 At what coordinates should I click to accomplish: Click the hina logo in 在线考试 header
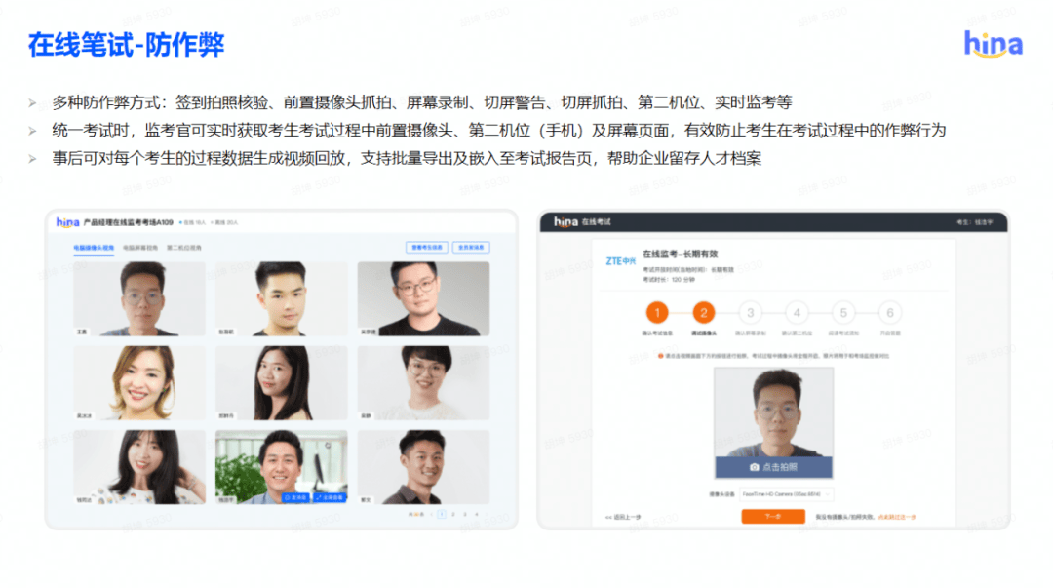pyautogui.click(x=565, y=221)
